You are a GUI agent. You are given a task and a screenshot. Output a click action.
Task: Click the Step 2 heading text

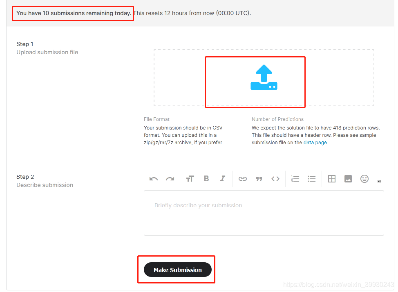(x=25, y=177)
